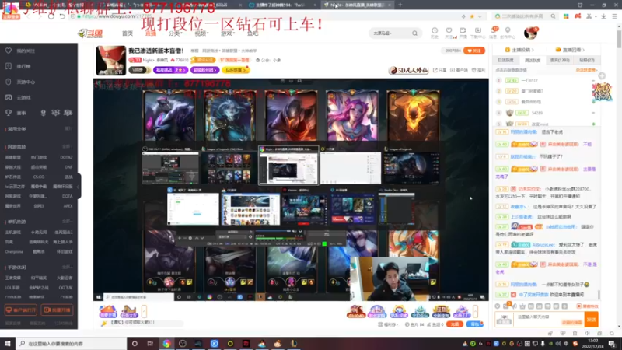Open the 关注 heart icon in header
622x350 pixels.
point(449,33)
